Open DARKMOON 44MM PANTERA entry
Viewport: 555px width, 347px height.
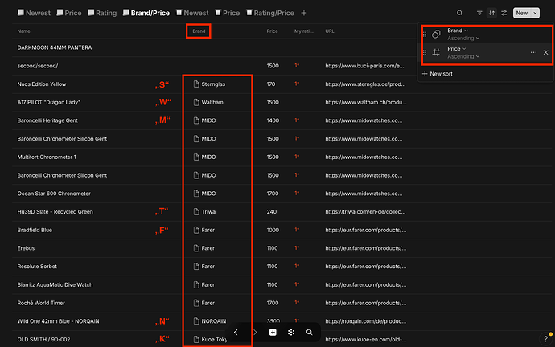click(55, 47)
